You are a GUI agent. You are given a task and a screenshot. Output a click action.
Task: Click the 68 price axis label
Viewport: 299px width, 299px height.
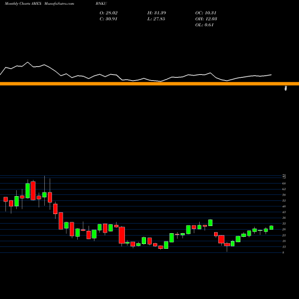[284, 184]
